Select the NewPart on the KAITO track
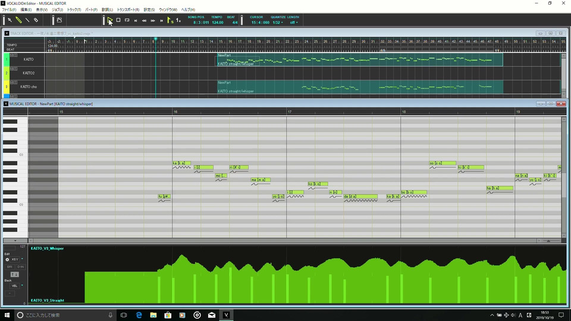Viewport: 571px width, 321px height. point(360,59)
